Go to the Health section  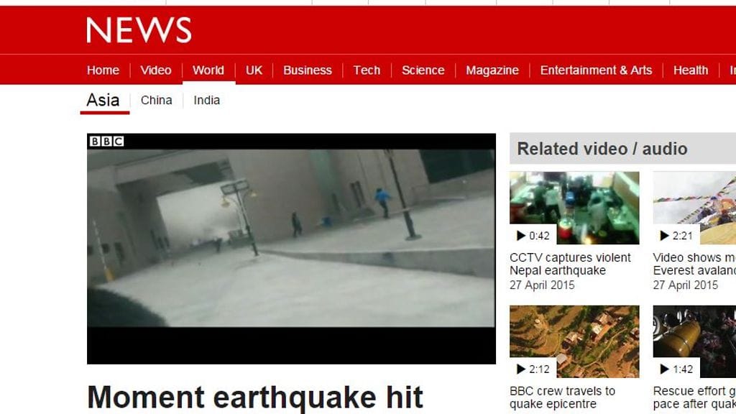691,70
